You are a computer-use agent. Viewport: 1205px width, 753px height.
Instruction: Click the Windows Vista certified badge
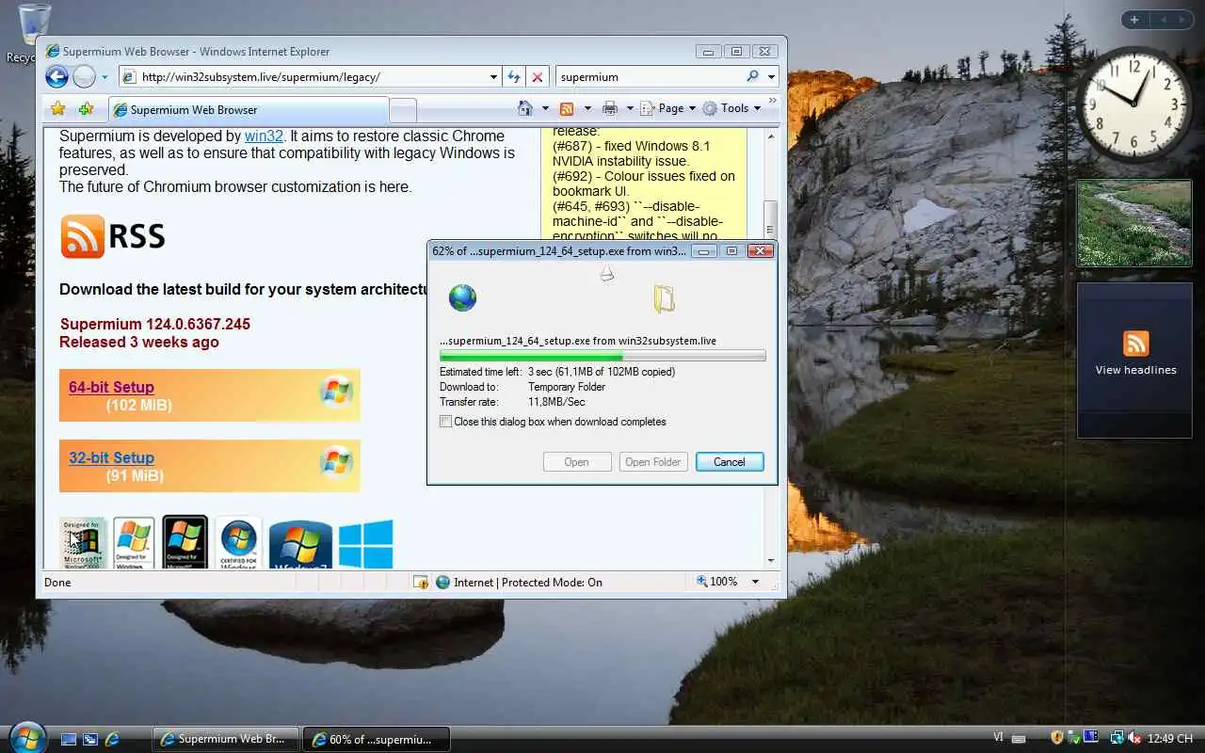[238, 543]
